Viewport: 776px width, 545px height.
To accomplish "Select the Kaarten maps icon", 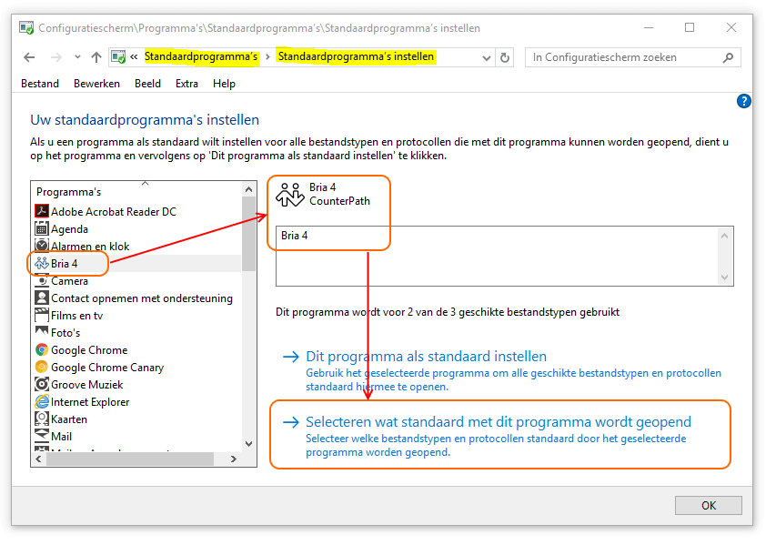I will click(x=42, y=419).
